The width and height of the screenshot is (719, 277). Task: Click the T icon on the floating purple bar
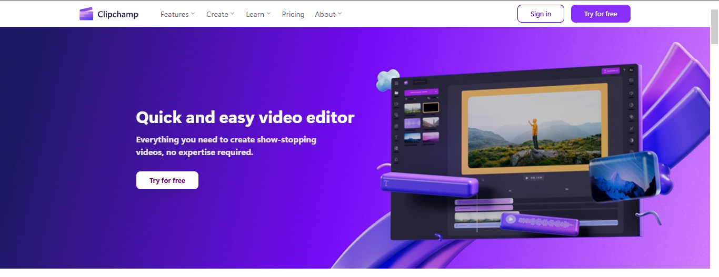[x=386, y=183]
